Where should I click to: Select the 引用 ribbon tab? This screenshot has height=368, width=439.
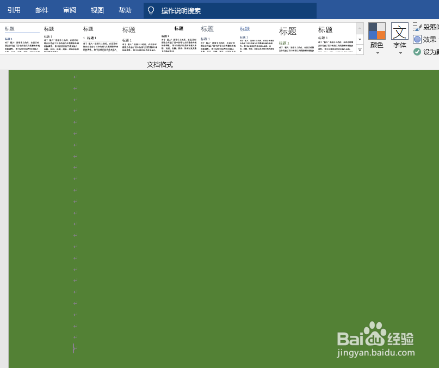(14, 10)
